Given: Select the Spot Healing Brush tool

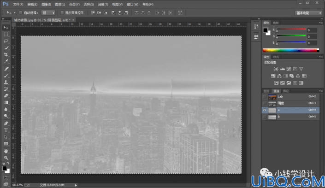Looking at the screenshot, I should click(6, 69).
